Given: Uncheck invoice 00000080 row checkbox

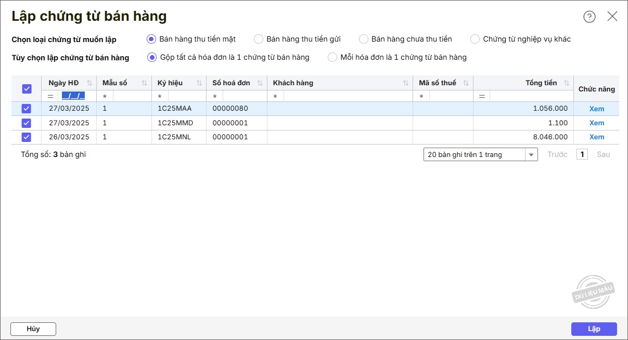Looking at the screenshot, I should tap(27, 109).
